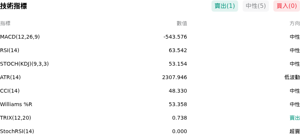The width and height of the screenshot is (300, 135).
Task: Select the 賣出(1) sell badge
Action: 225,6
